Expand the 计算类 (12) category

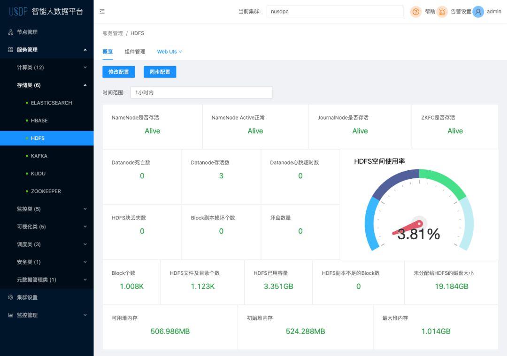(x=47, y=67)
